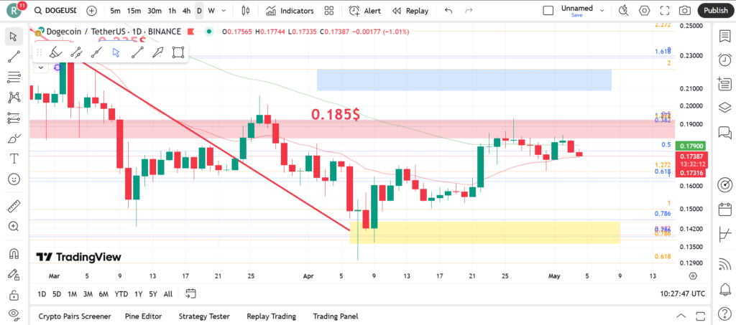
Task: Toggle magnet mode
Action: (14, 254)
